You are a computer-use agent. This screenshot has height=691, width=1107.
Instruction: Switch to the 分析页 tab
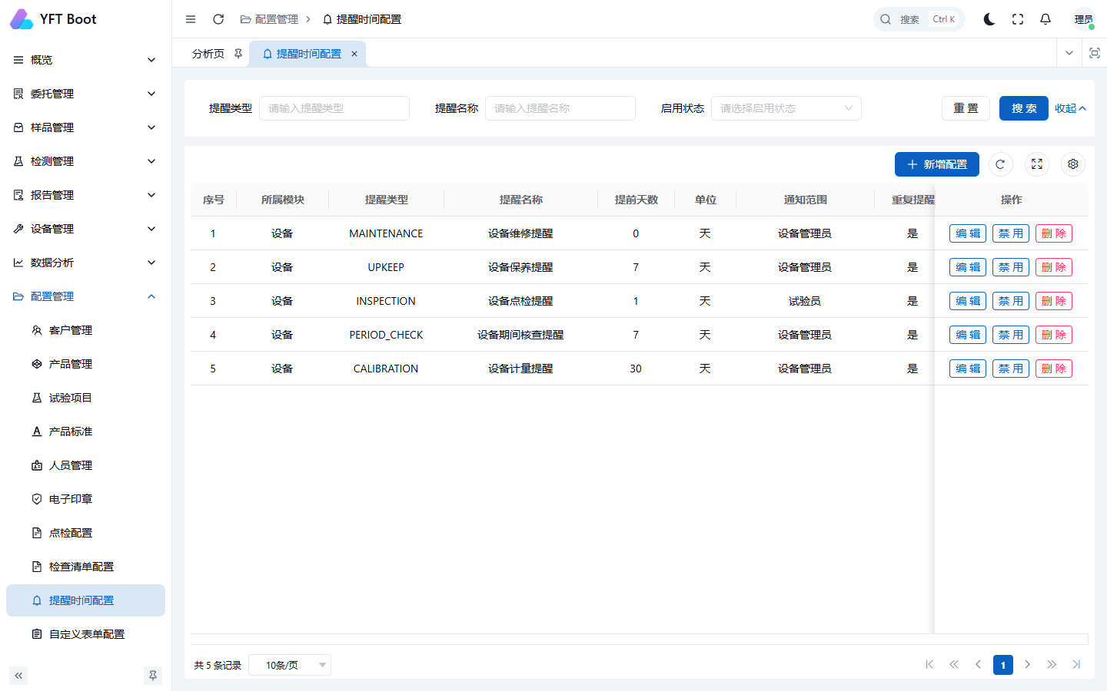pos(208,54)
